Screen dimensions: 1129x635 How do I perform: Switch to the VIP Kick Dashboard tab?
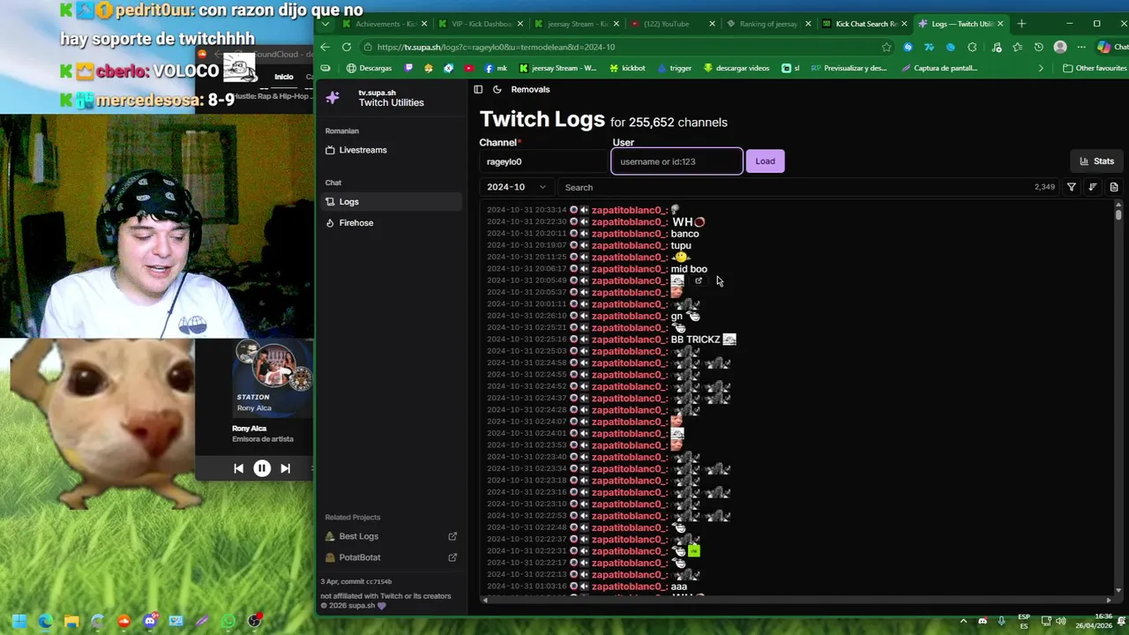[x=480, y=24]
